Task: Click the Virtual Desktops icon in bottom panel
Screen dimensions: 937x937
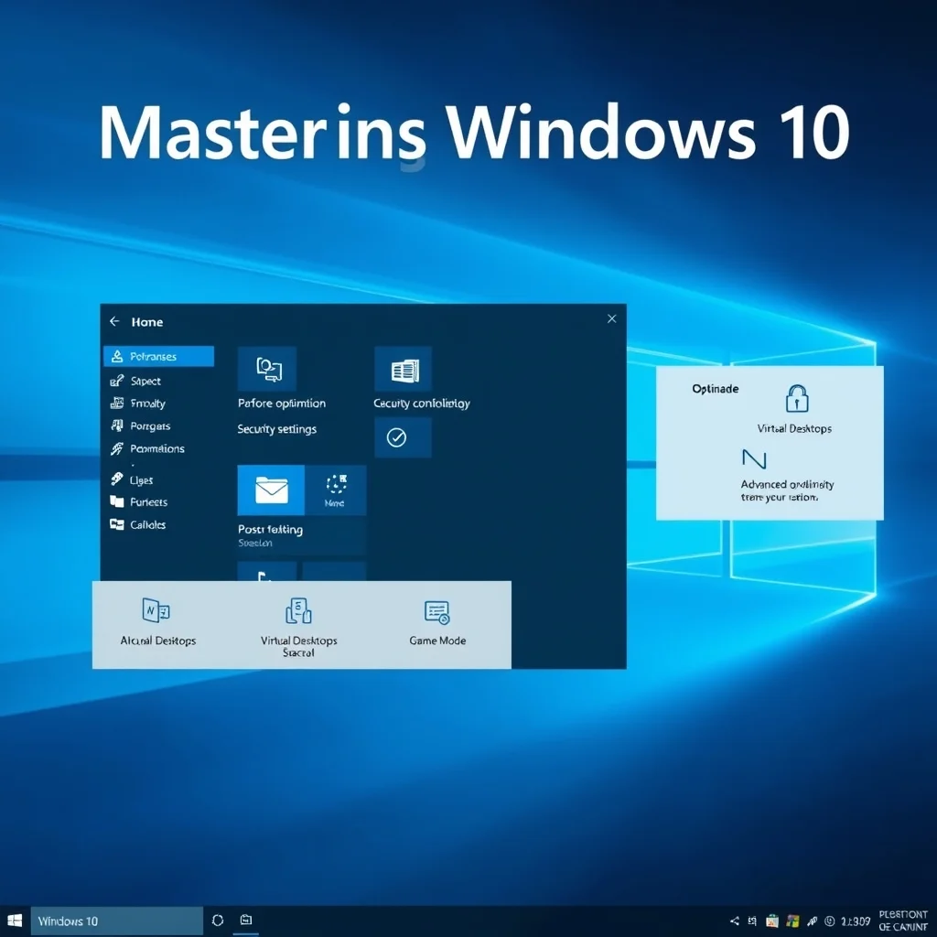Action: (298, 611)
